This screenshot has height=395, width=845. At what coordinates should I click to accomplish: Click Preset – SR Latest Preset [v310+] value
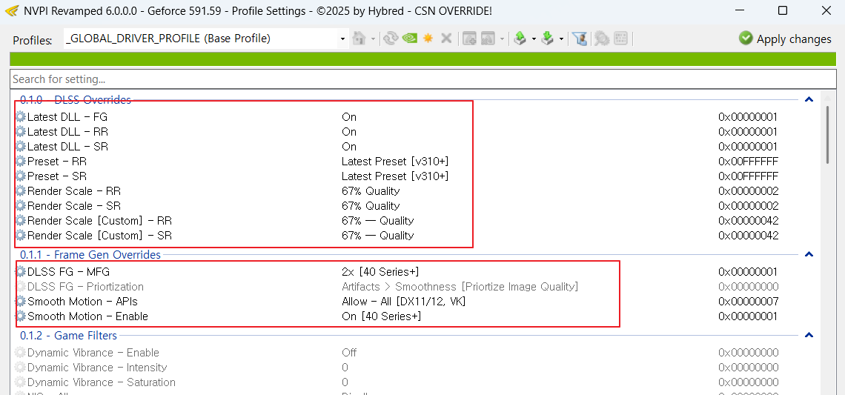coord(395,176)
